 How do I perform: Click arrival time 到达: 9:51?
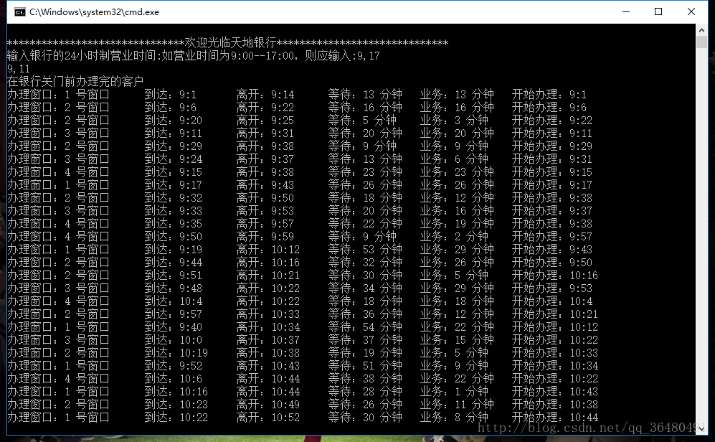tap(174, 276)
